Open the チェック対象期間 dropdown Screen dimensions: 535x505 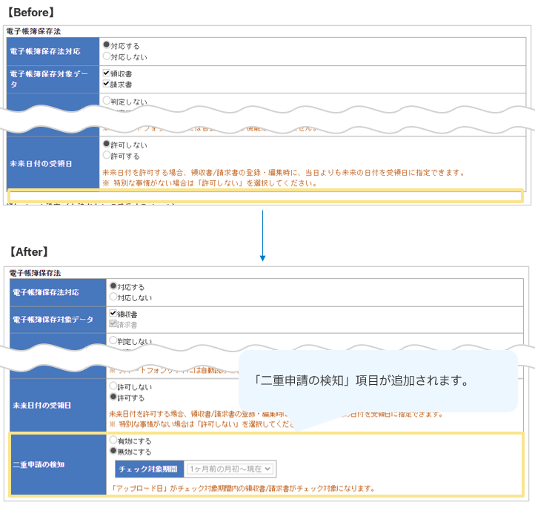tap(230, 469)
